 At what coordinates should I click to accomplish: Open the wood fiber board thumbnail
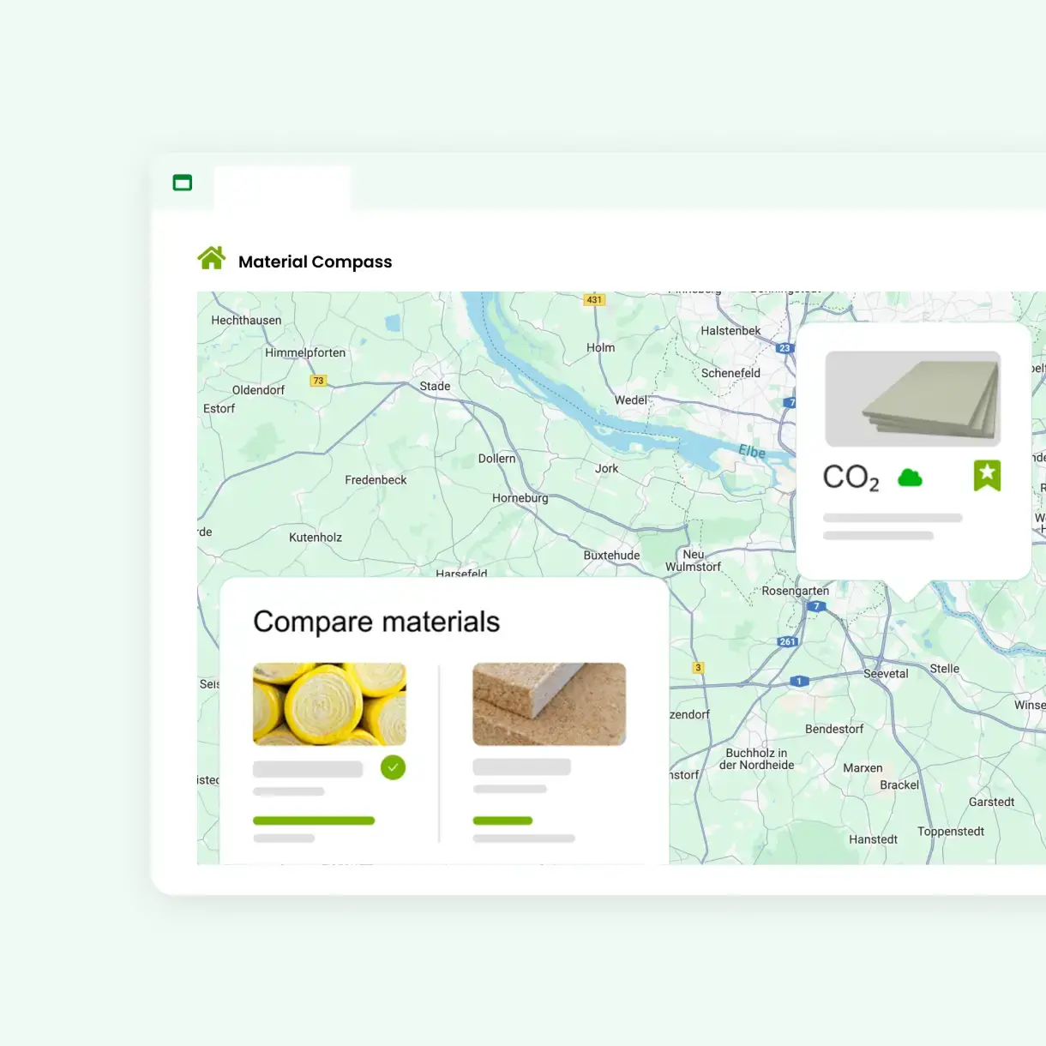point(550,704)
